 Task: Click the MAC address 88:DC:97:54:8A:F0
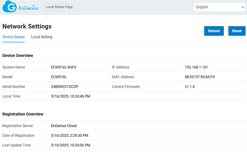[200, 77]
